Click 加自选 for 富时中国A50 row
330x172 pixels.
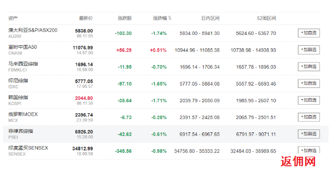(309, 50)
